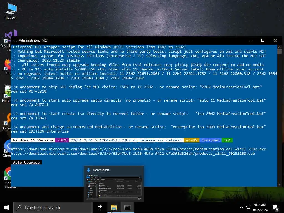
Task: Click the products_win11_20231208.cab URL
Action: point(133,154)
